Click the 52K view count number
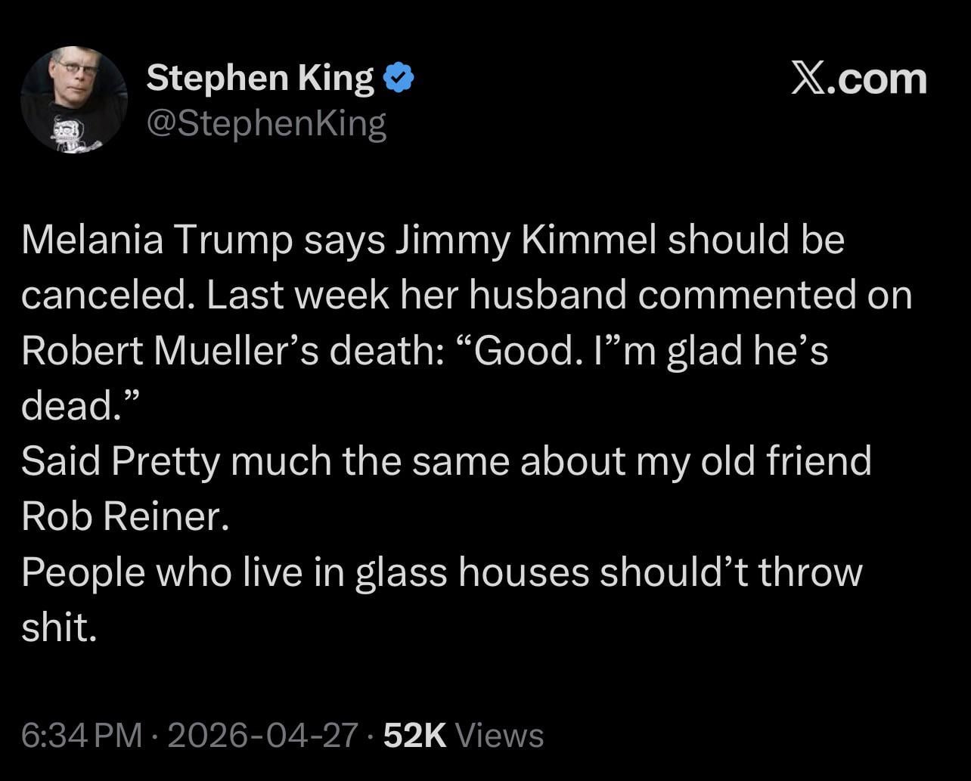Viewport: 971px width, 781px height. 415,735
